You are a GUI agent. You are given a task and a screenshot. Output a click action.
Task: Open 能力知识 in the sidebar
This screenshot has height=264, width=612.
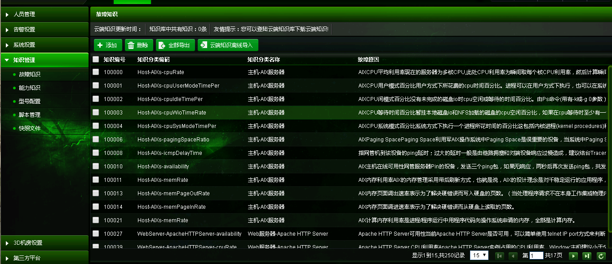[29, 88]
